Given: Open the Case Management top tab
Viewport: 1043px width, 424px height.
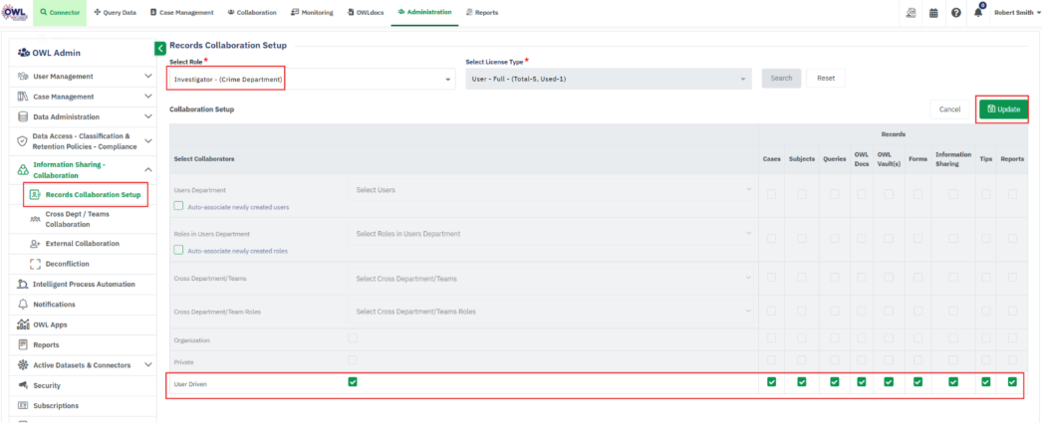Looking at the screenshot, I should point(183,12).
